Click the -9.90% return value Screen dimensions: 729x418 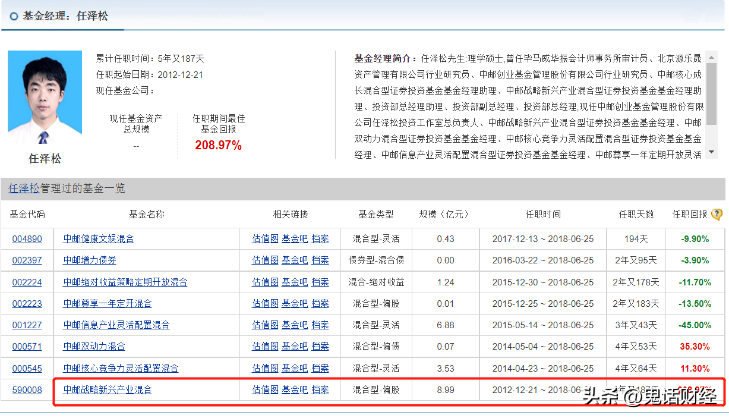[x=695, y=239]
